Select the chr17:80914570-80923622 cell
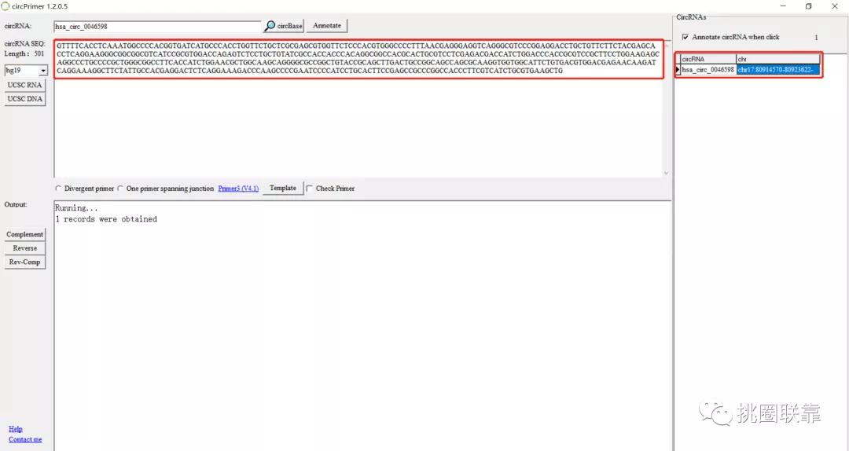Image resolution: width=849 pixels, height=451 pixels. click(x=777, y=70)
